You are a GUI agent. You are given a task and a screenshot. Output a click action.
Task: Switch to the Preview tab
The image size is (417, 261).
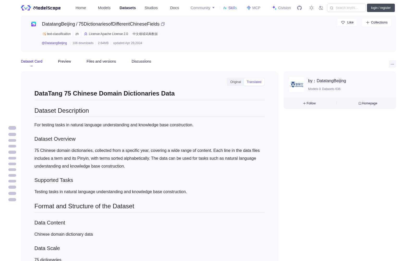point(64,61)
